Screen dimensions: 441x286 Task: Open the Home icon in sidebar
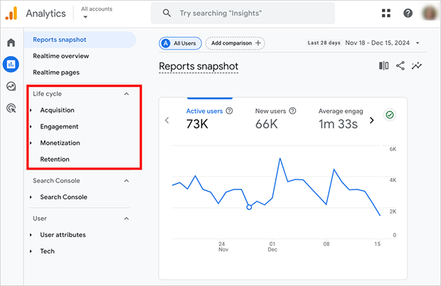tap(11, 43)
